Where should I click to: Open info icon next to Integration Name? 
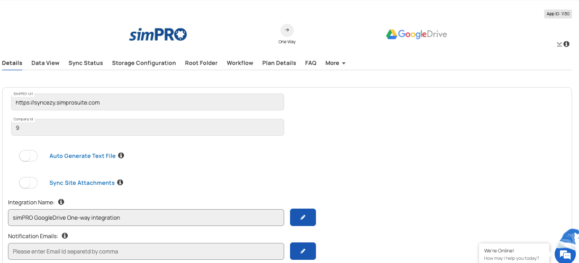click(61, 202)
